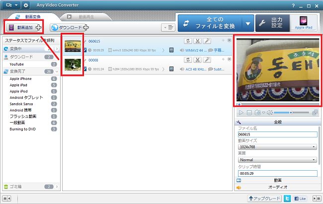This screenshot has width=323, height=204.
Task: Click output device icon on 060615 row
Action: click(x=171, y=50)
